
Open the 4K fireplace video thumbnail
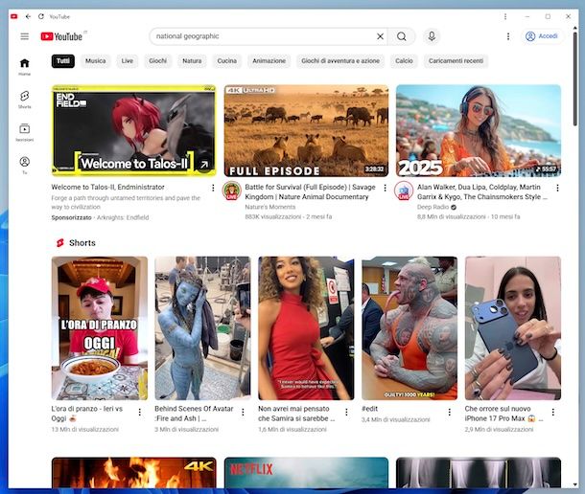[x=133, y=472]
